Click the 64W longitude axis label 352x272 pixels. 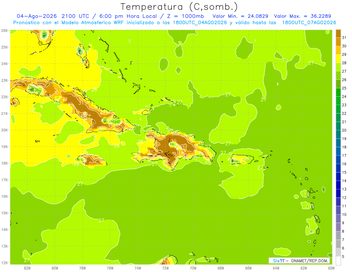point(276,268)
